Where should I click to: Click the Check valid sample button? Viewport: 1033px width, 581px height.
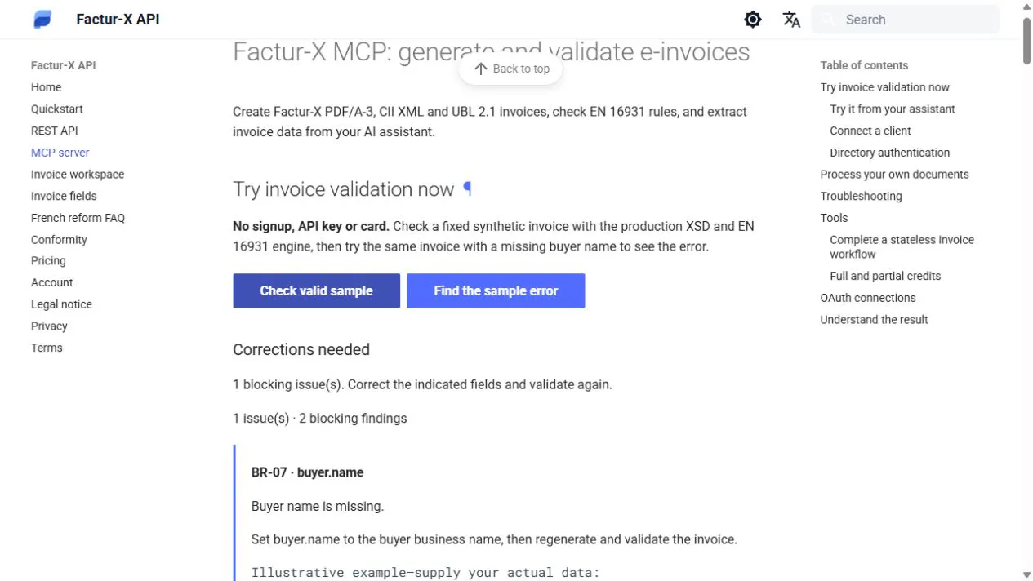[316, 290]
